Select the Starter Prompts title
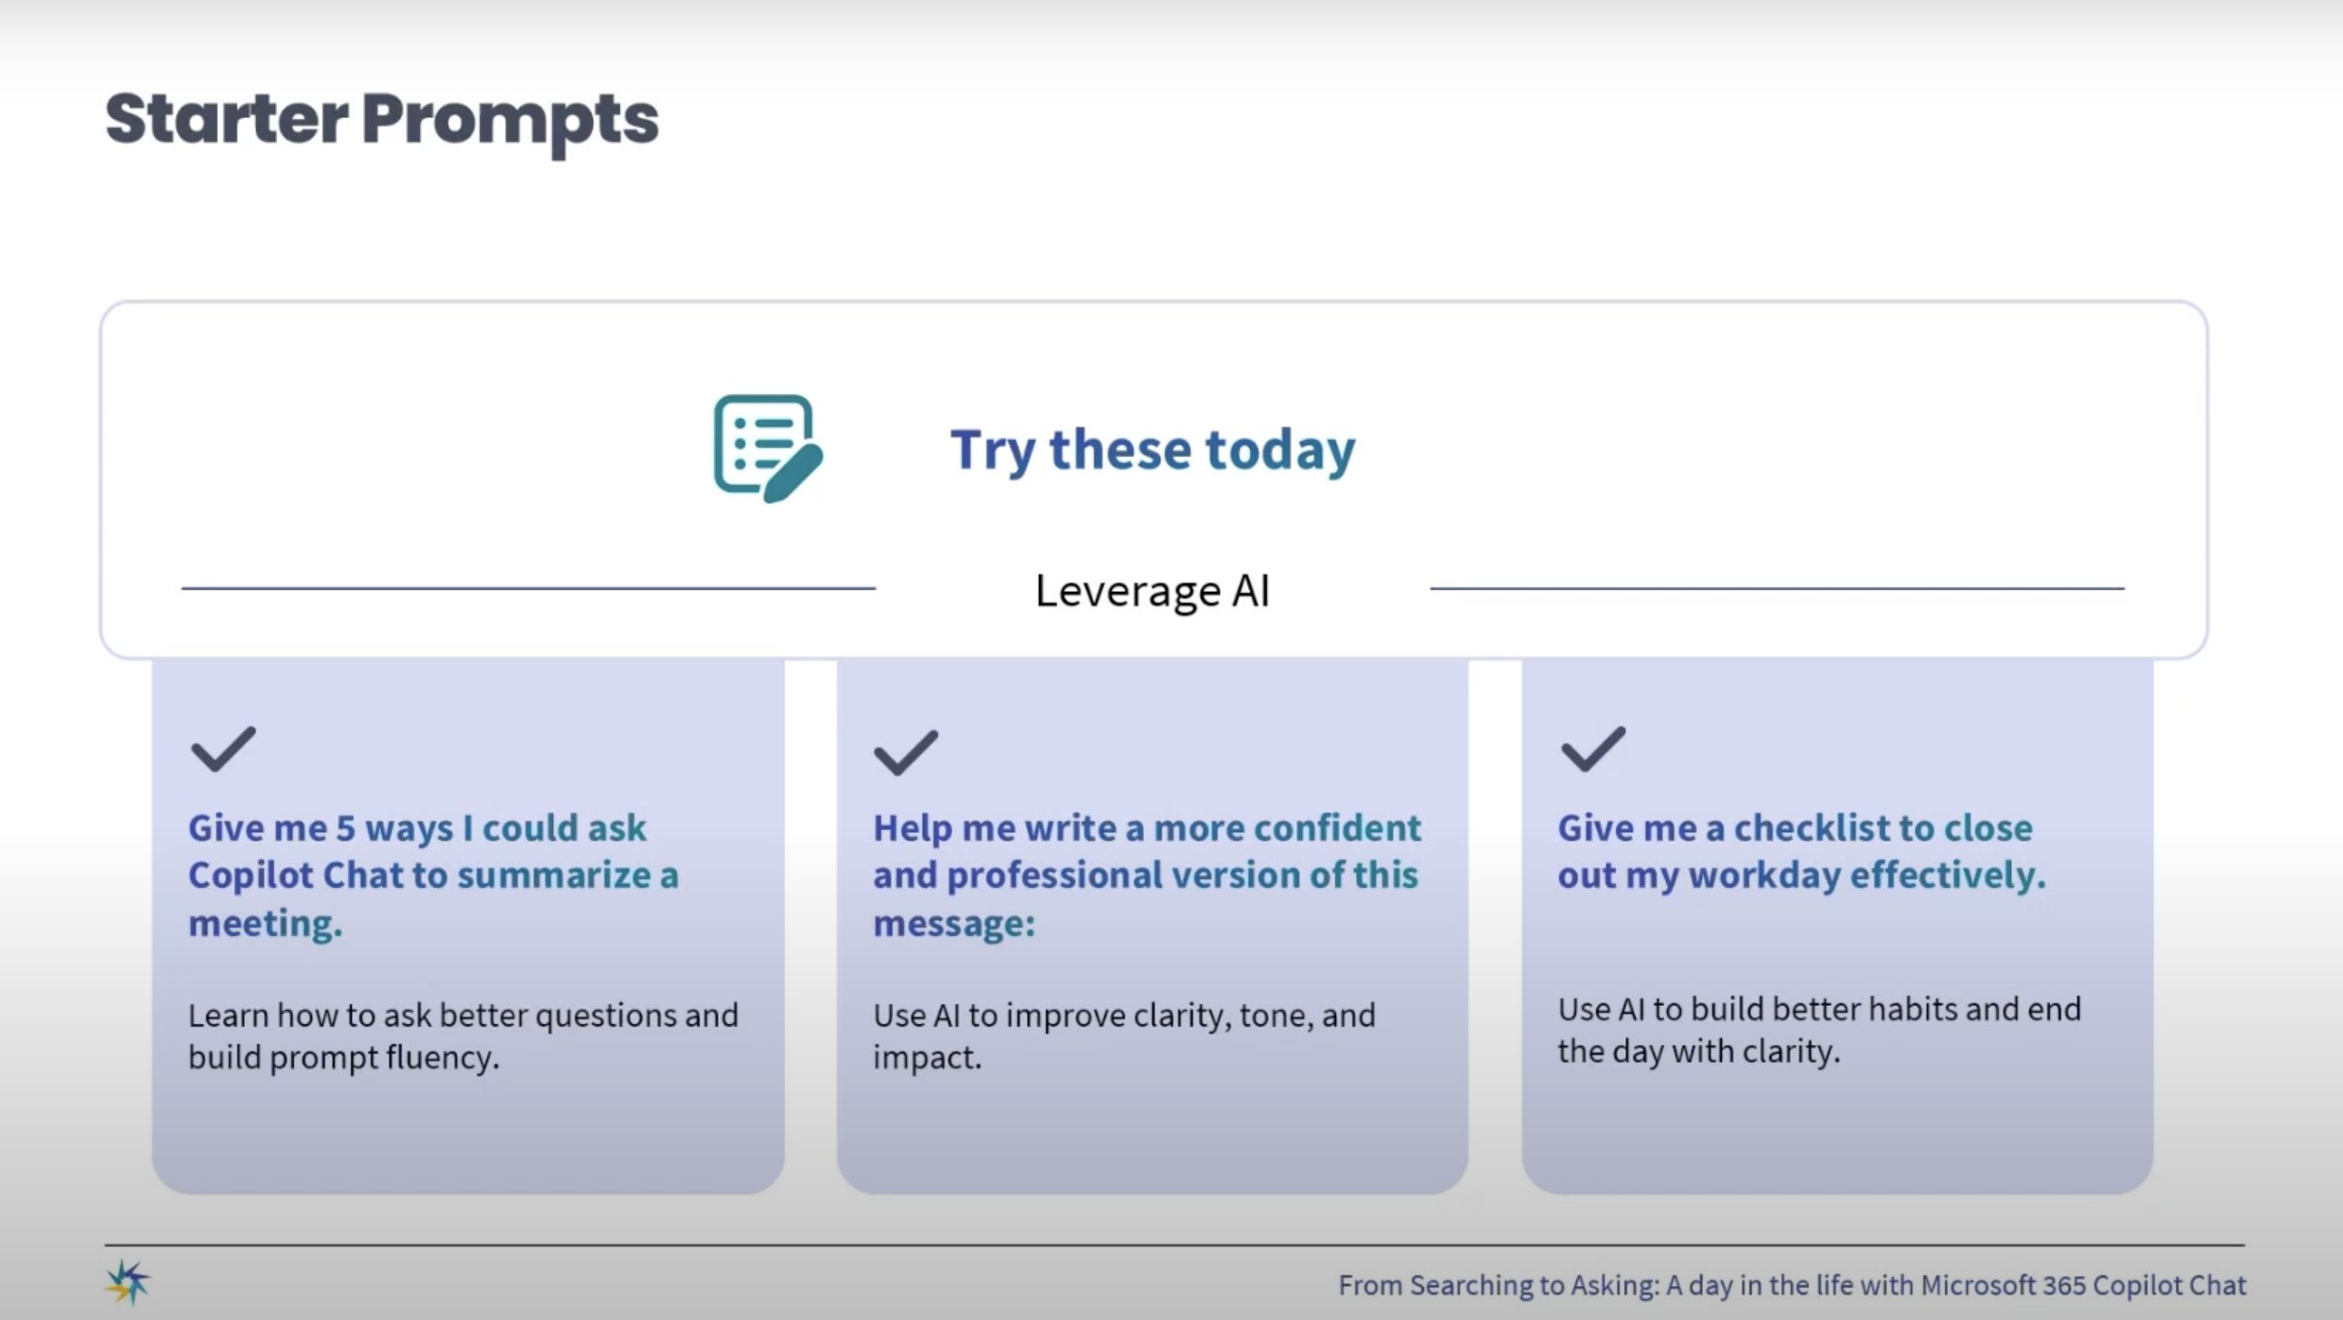This screenshot has height=1320, width=2343. coord(382,120)
